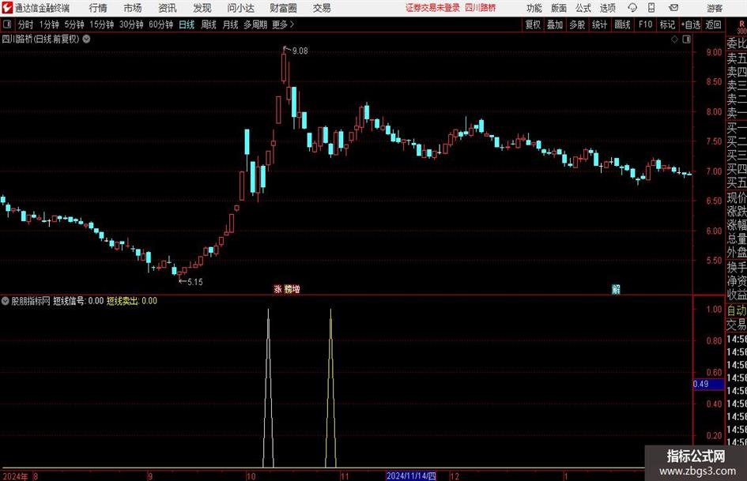Select the 月线 period tab
The image size is (747, 481).
point(230,24)
